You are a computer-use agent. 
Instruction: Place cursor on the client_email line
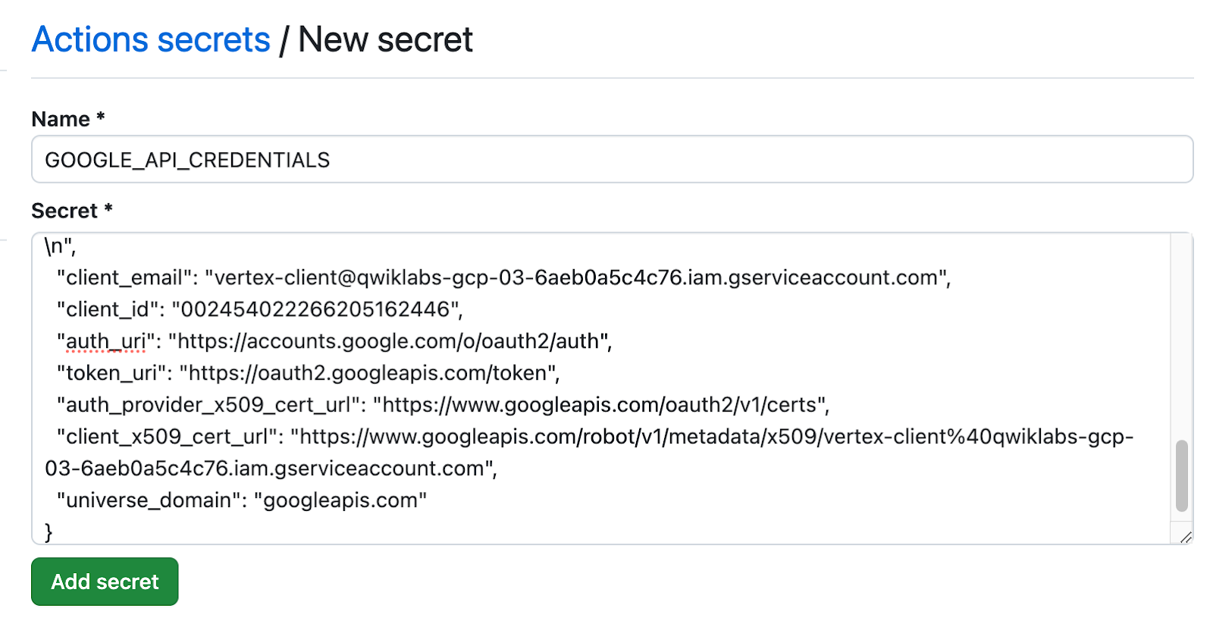point(503,277)
